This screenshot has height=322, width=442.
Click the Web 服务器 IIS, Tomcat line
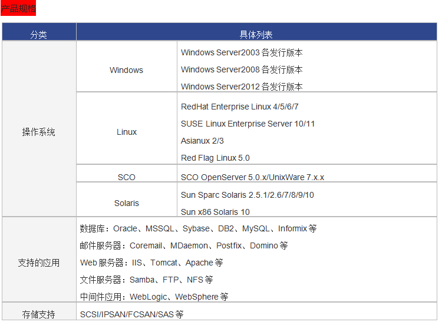tap(151, 263)
